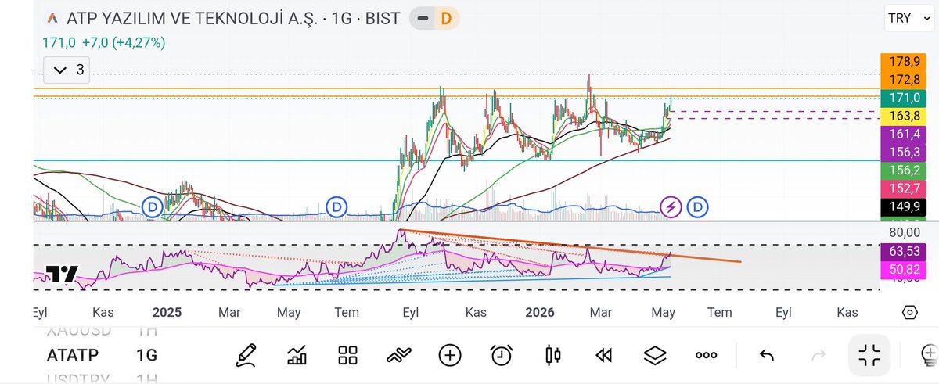Tap the orange D badge in the title

[x=446, y=18]
